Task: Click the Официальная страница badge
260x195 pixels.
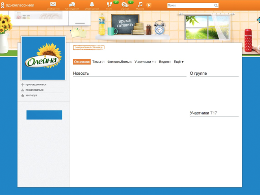Action: tap(89, 48)
